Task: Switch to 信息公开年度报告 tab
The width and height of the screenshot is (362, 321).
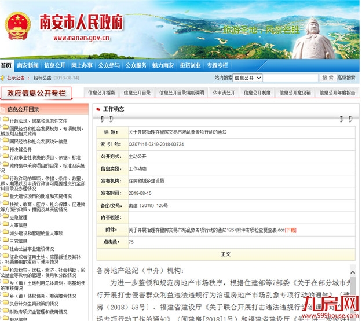Action: coord(337,93)
